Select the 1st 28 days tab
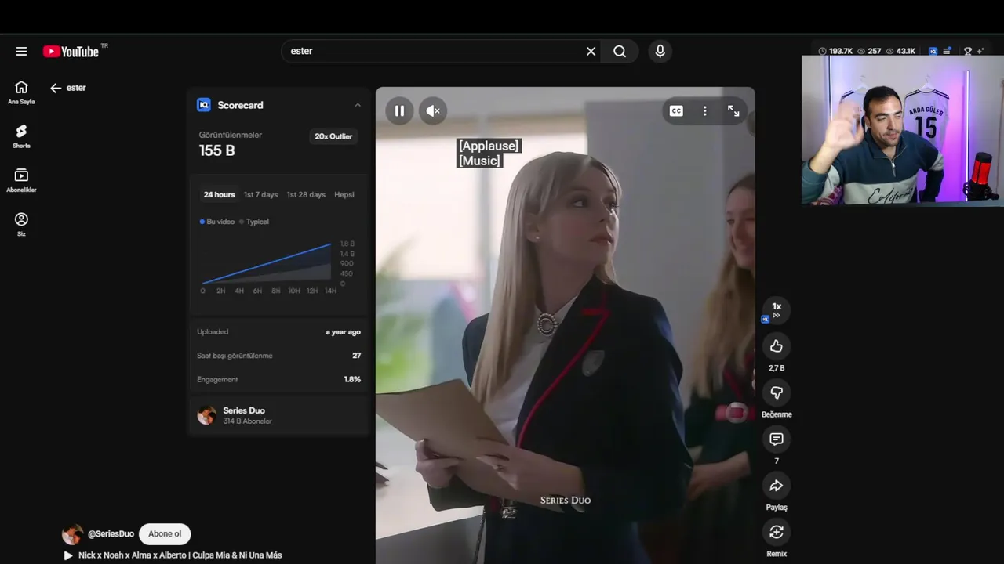The width and height of the screenshot is (1004, 564). [x=306, y=194]
